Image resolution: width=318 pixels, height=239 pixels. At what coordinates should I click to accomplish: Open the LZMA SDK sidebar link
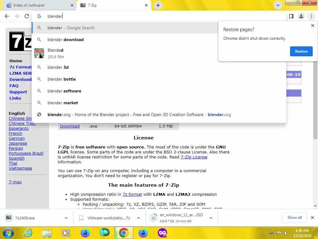(20, 73)
